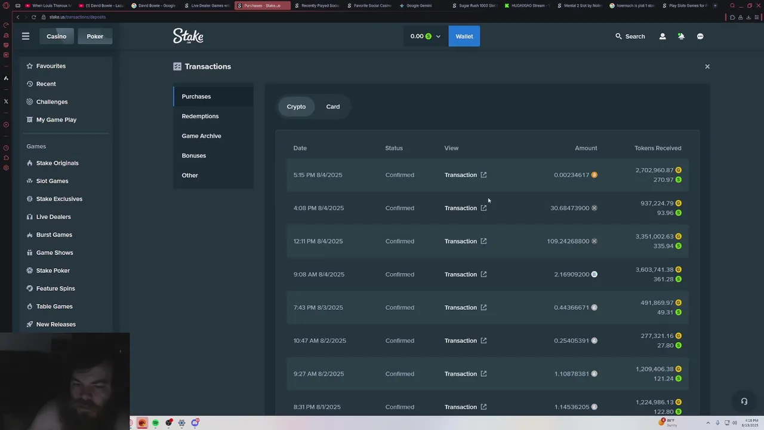Open Transaction link for 5:15 PM 8/4/2025

click(x=466, y=175)
